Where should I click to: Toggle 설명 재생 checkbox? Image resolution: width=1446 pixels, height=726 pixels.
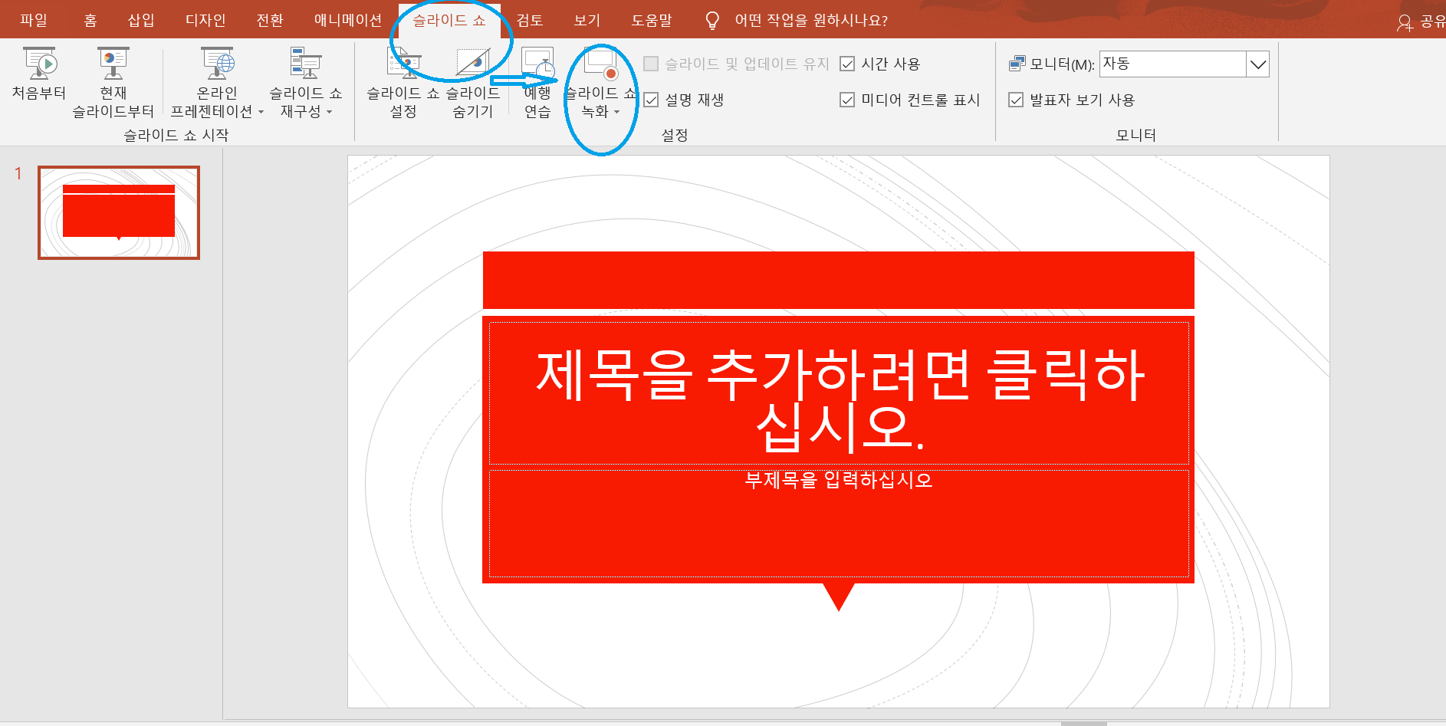tap(651, 100)
